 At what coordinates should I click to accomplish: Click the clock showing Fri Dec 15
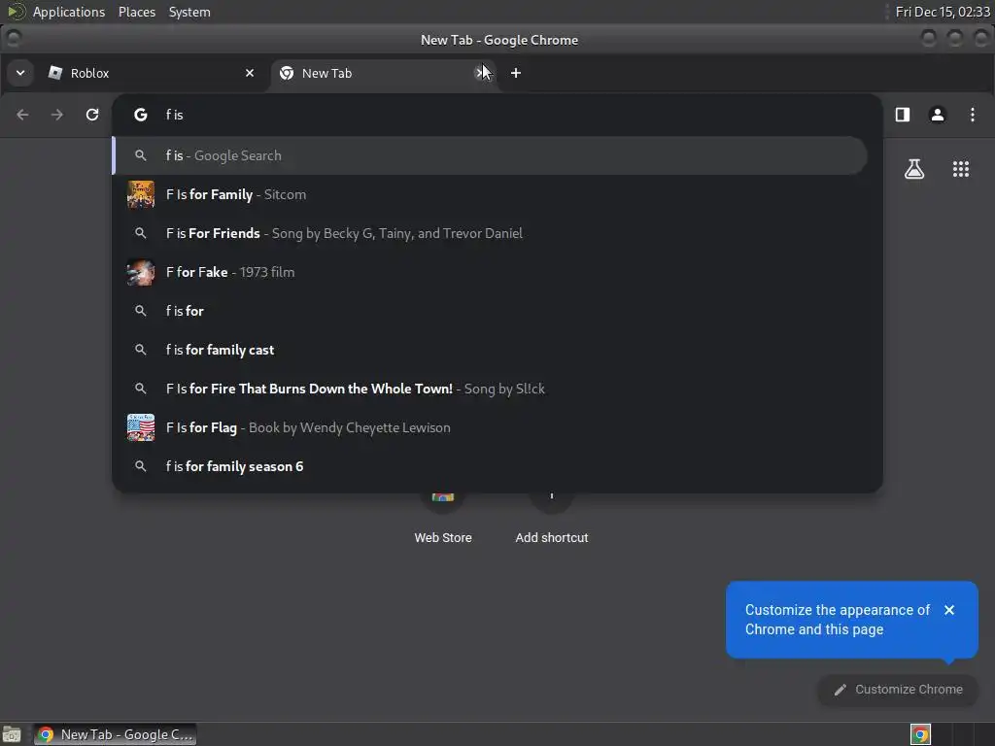943,12
